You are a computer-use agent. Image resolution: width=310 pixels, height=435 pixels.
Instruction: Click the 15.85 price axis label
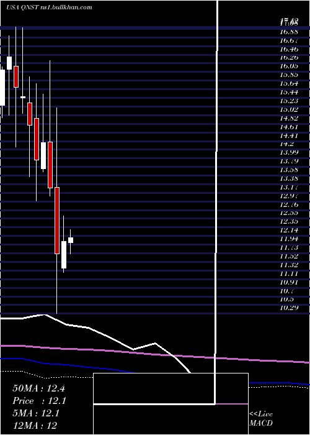pos(289,75)
